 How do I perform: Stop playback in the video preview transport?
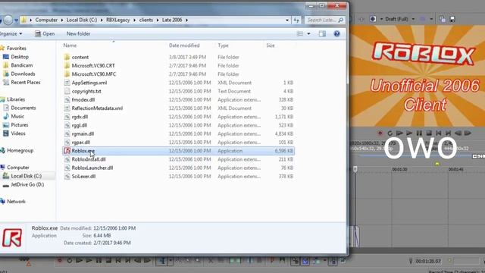[x=429, y=133]
